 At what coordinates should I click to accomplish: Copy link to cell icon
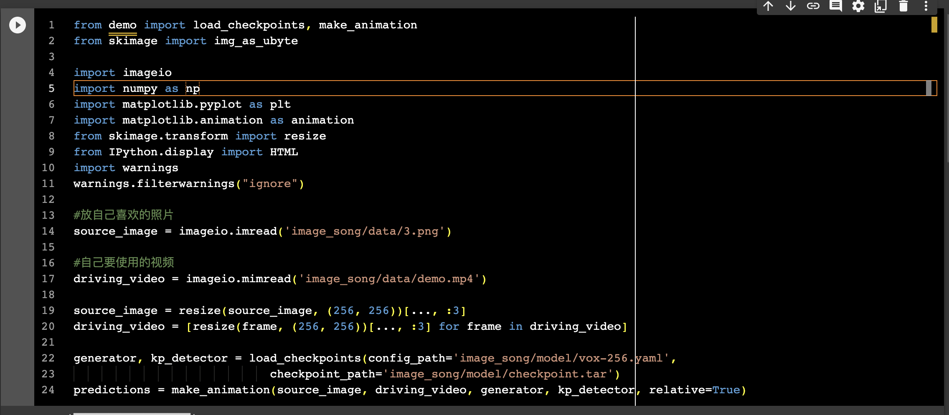pyautogui.click(x=813, y=6)
